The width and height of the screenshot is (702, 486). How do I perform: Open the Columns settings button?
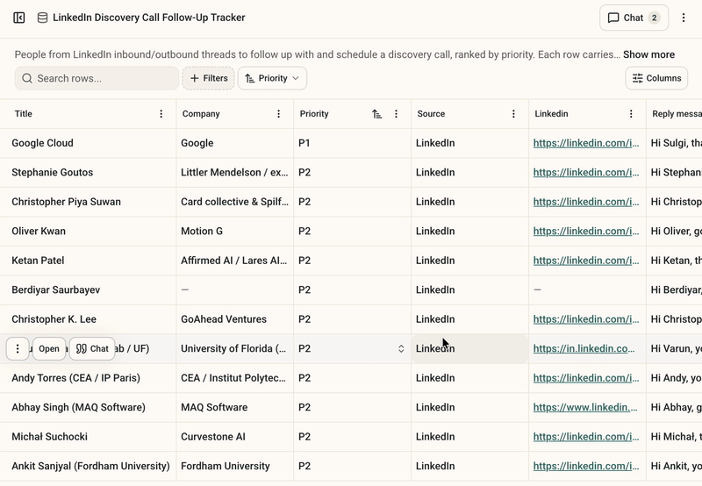click(x=656, y=78)
